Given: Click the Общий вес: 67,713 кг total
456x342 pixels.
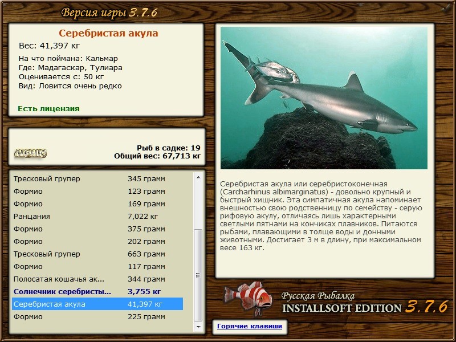Looking at the screenshot, I should pos(157,156).
